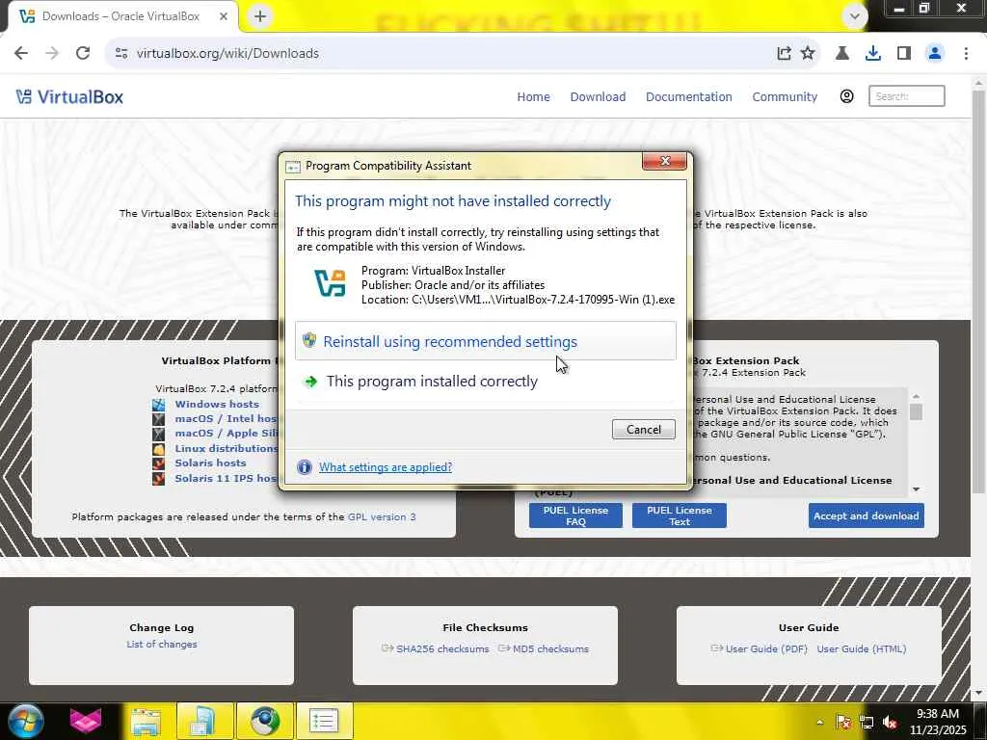Open the macOS / Intel hosts link
The height and width of the screenshot is (740, 987).
(226, 418)
